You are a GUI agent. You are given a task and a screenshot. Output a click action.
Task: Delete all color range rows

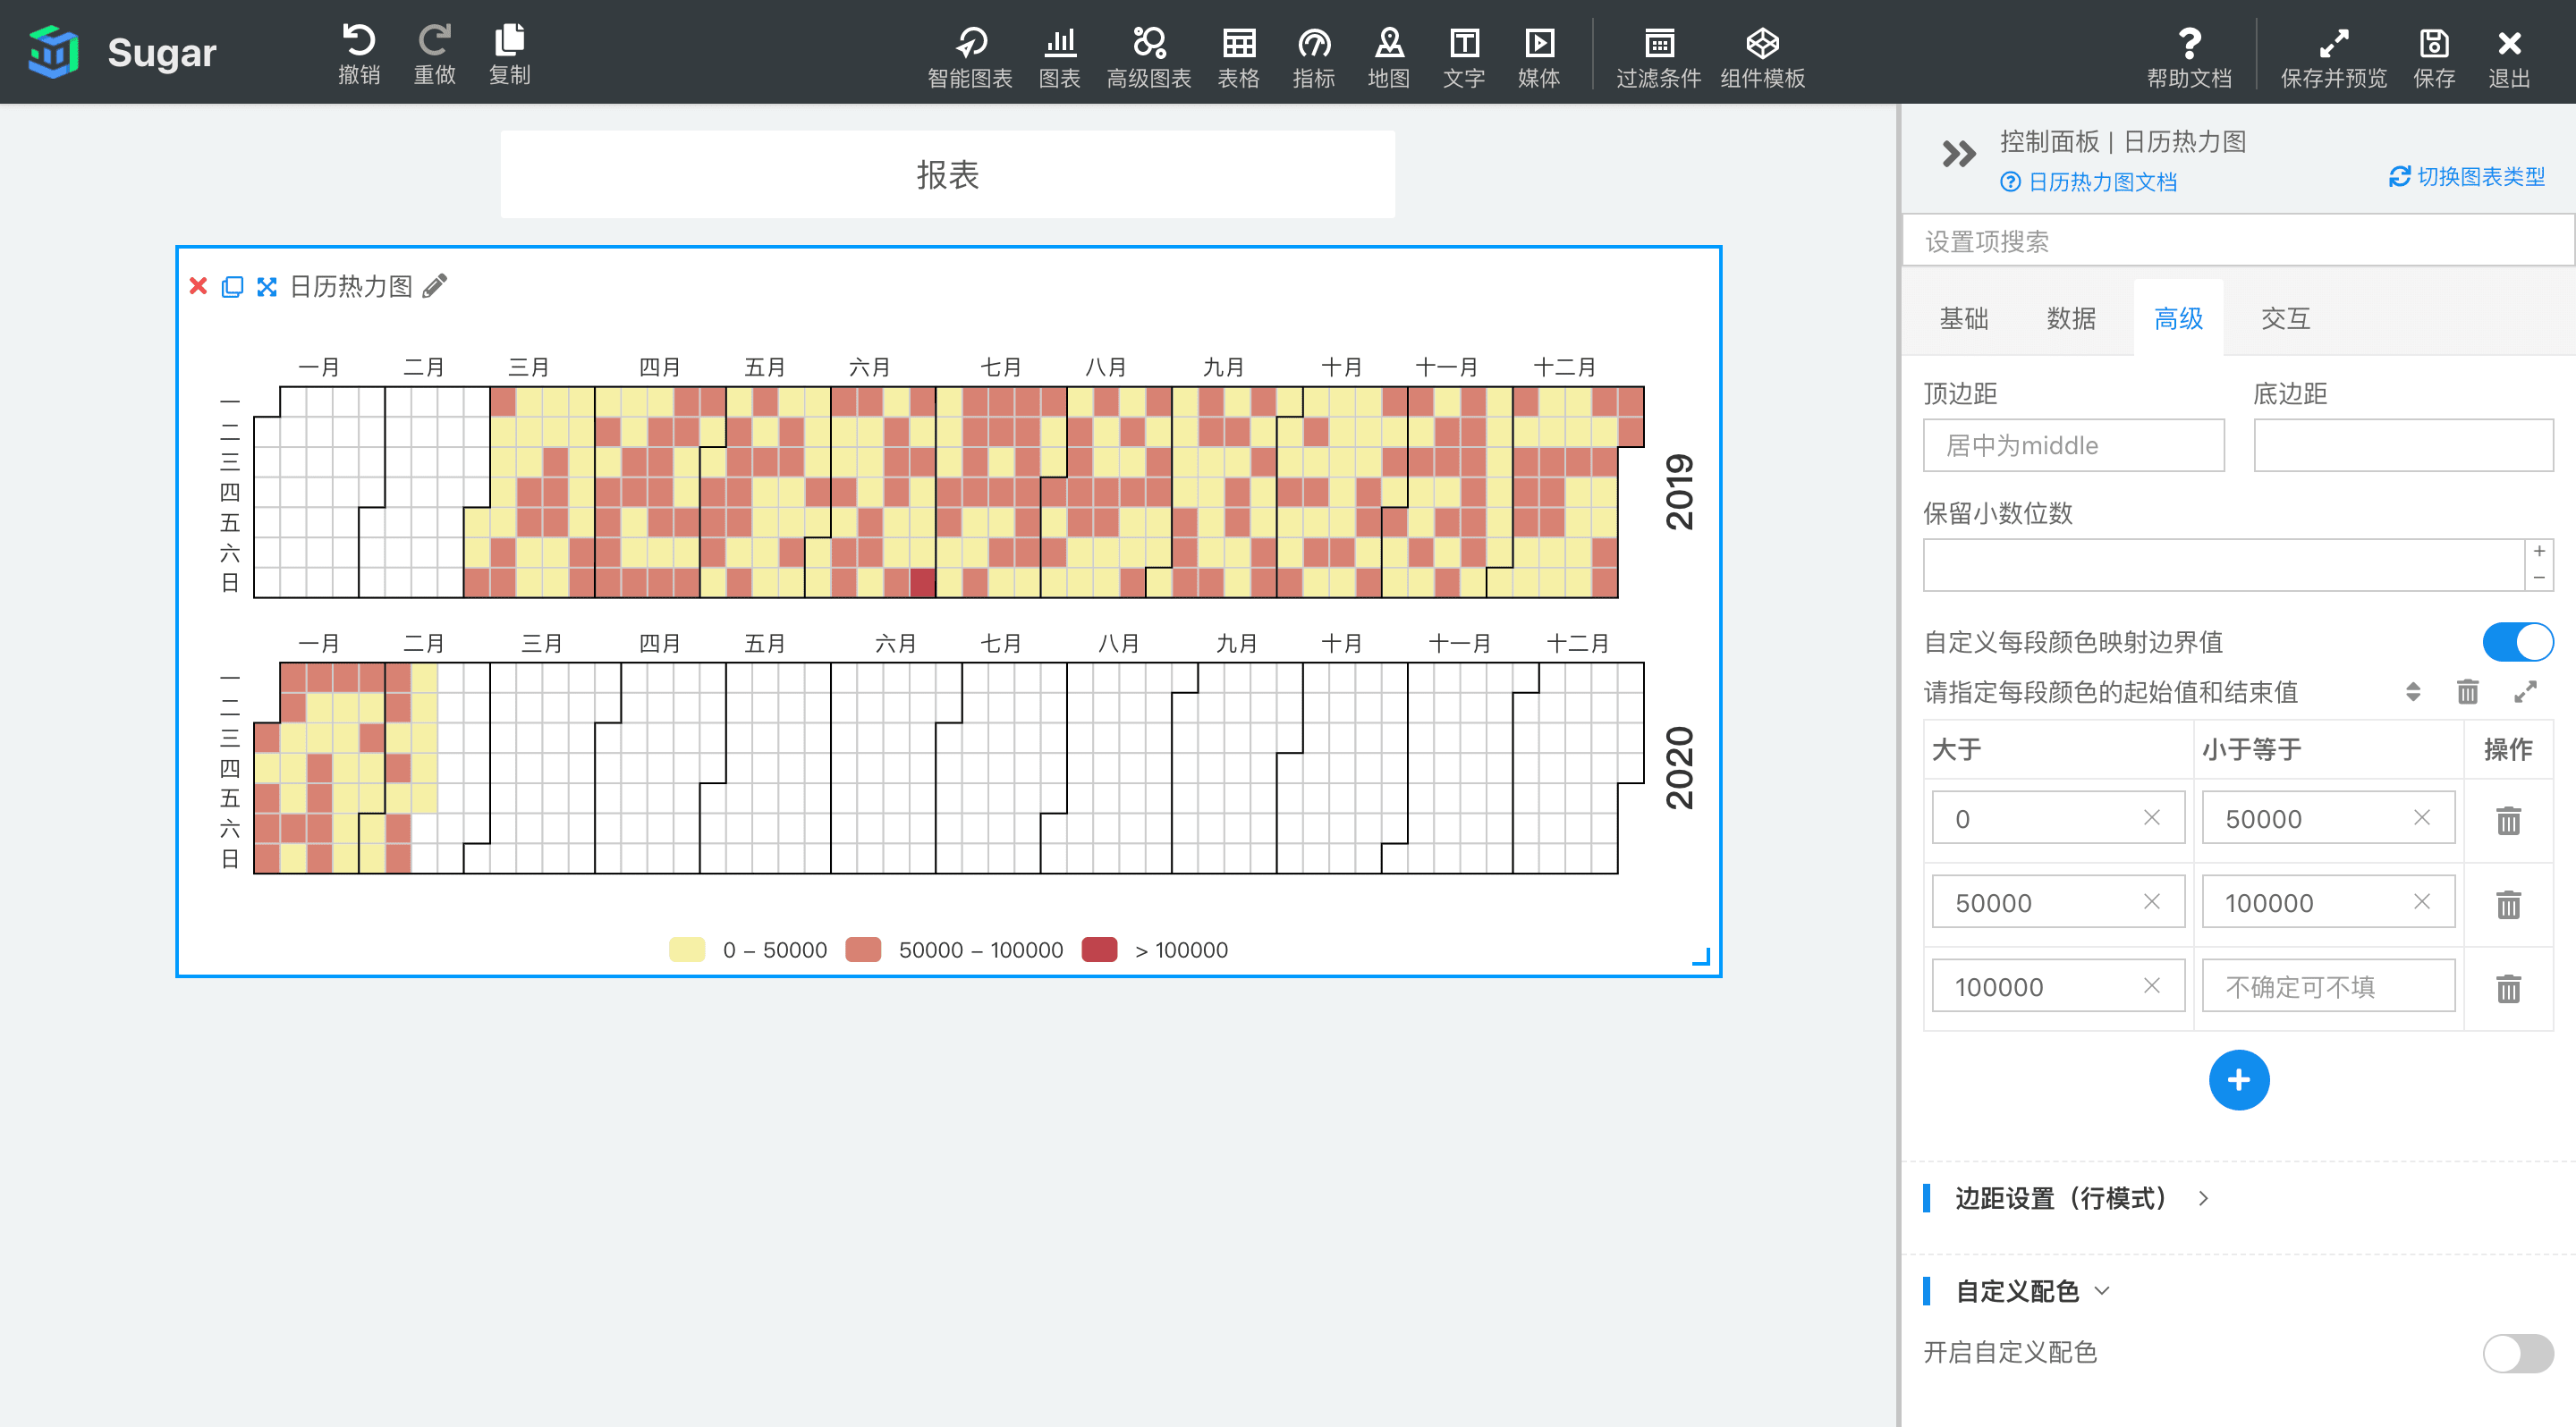[x=2467, y=691]
